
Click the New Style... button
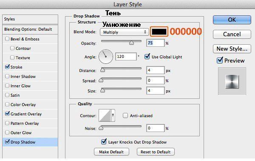[232, 49]
